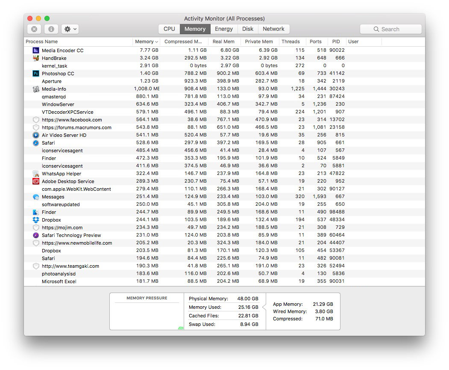Select Dropbox row with PID 53367
This screenshot has height=370, width=449.
click(224, 251)
